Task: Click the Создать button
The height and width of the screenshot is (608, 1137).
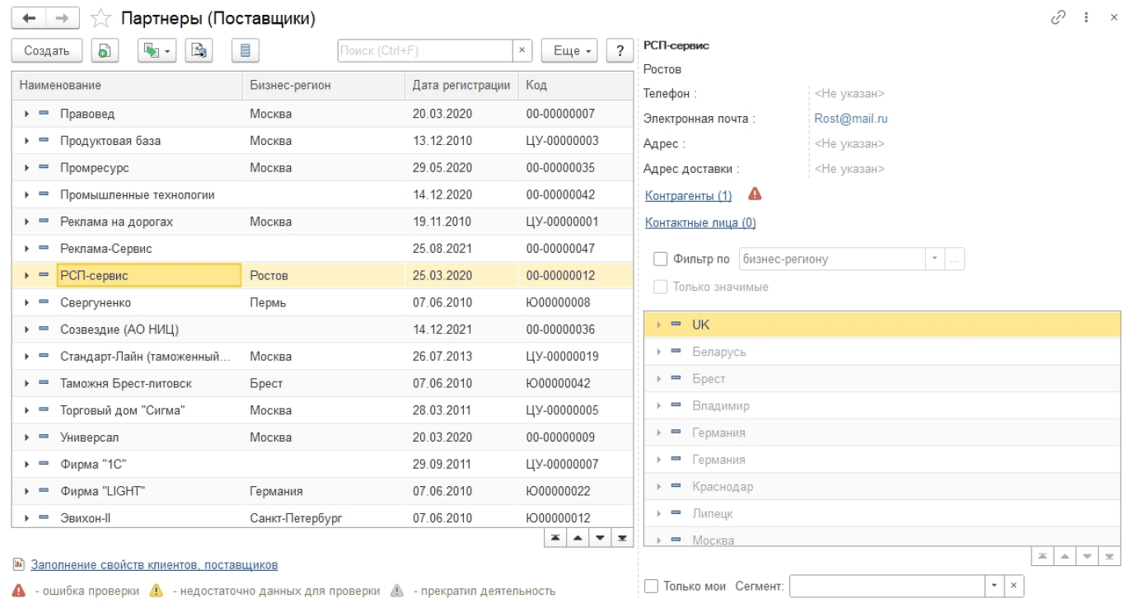Action: click(47, 50)
